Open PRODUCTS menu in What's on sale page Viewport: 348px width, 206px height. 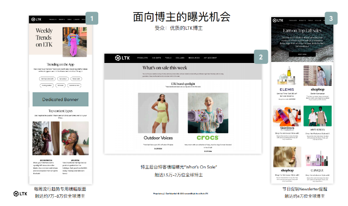coord(142,58)
